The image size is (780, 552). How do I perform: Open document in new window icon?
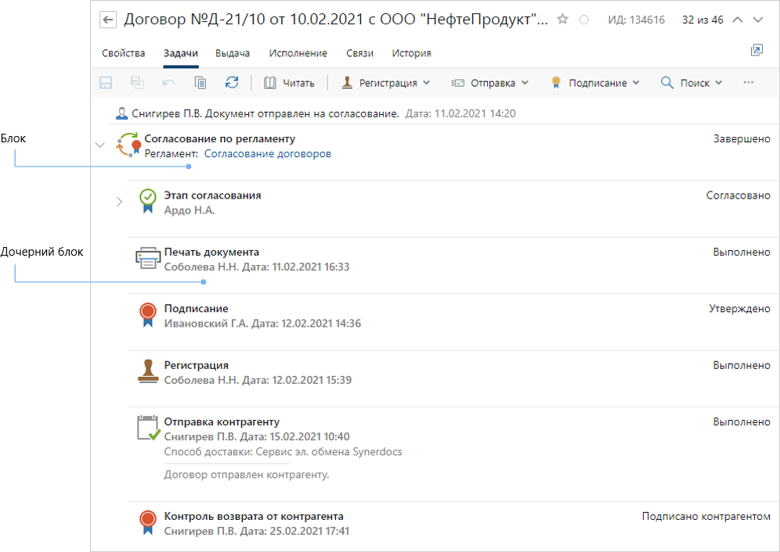pyautogui.click(x=756, y=51)
